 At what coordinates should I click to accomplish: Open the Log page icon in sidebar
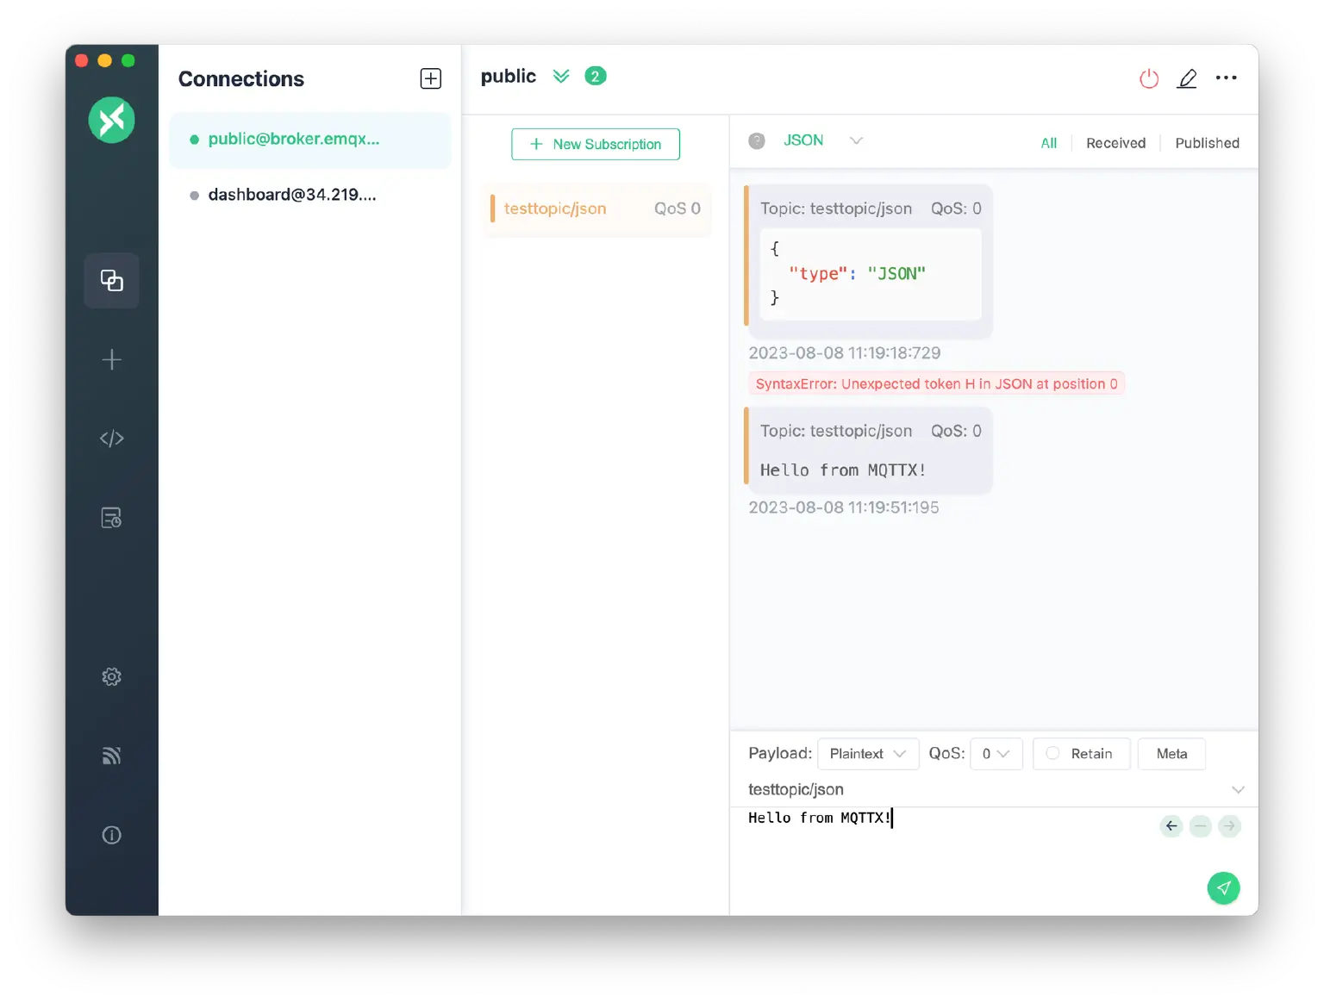[111, 518]
